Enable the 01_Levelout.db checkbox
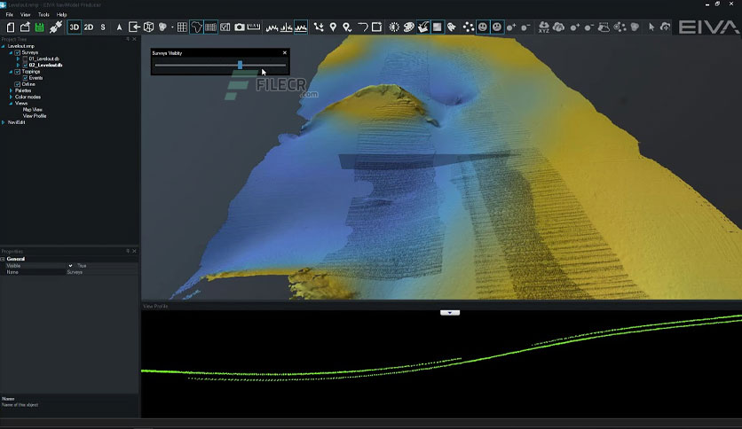Screen dimensions: 742x429 tap(25, 59)
